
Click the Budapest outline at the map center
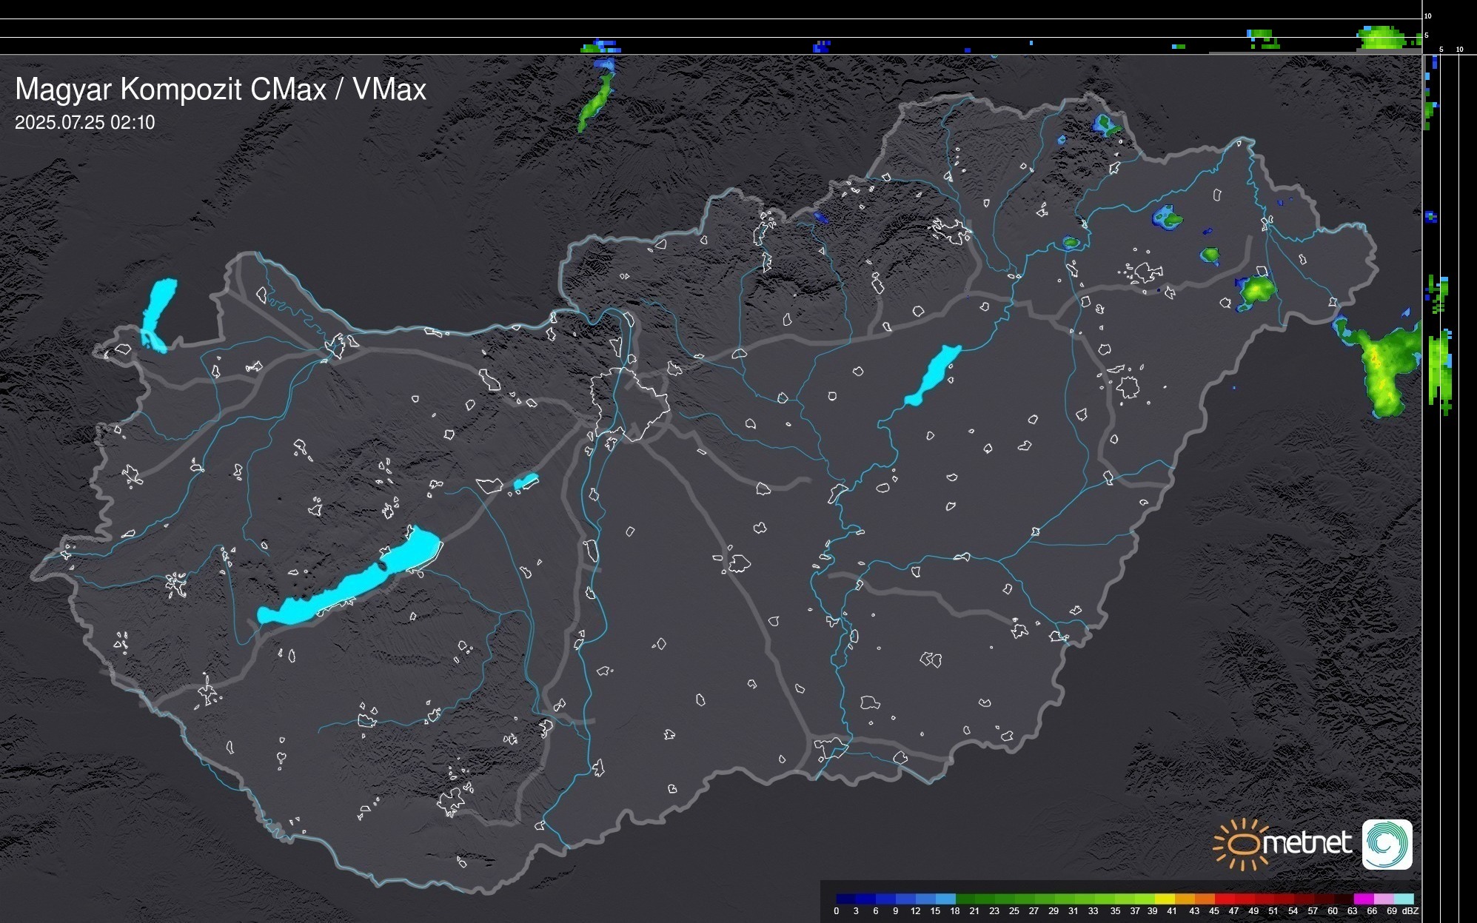629,403
